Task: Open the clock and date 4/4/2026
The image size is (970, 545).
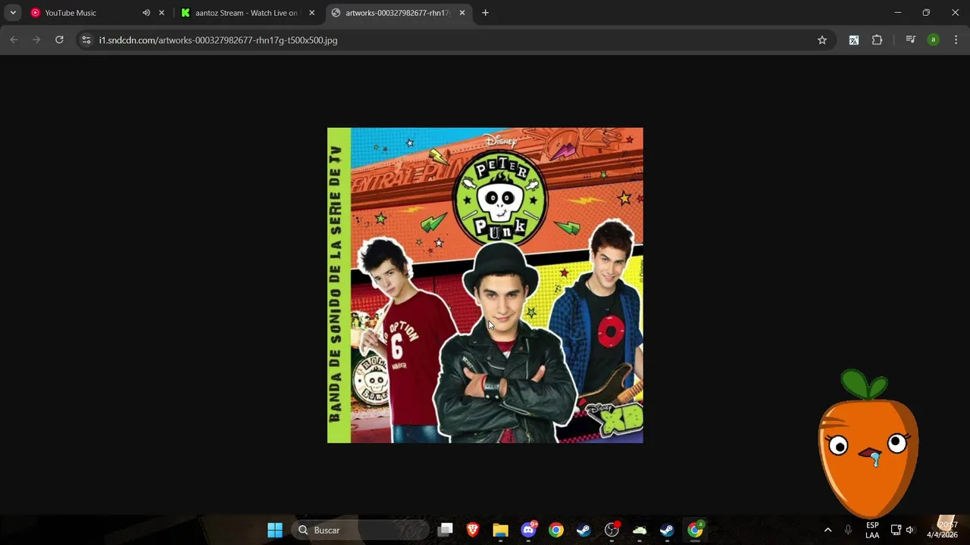Action: tap(942, 530)
